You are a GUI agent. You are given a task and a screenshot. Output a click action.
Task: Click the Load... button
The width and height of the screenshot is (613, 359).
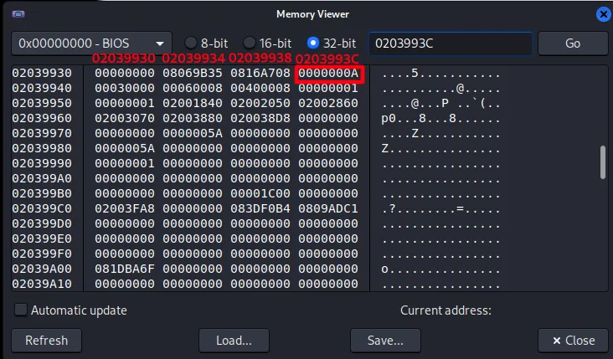coord(234,341)
